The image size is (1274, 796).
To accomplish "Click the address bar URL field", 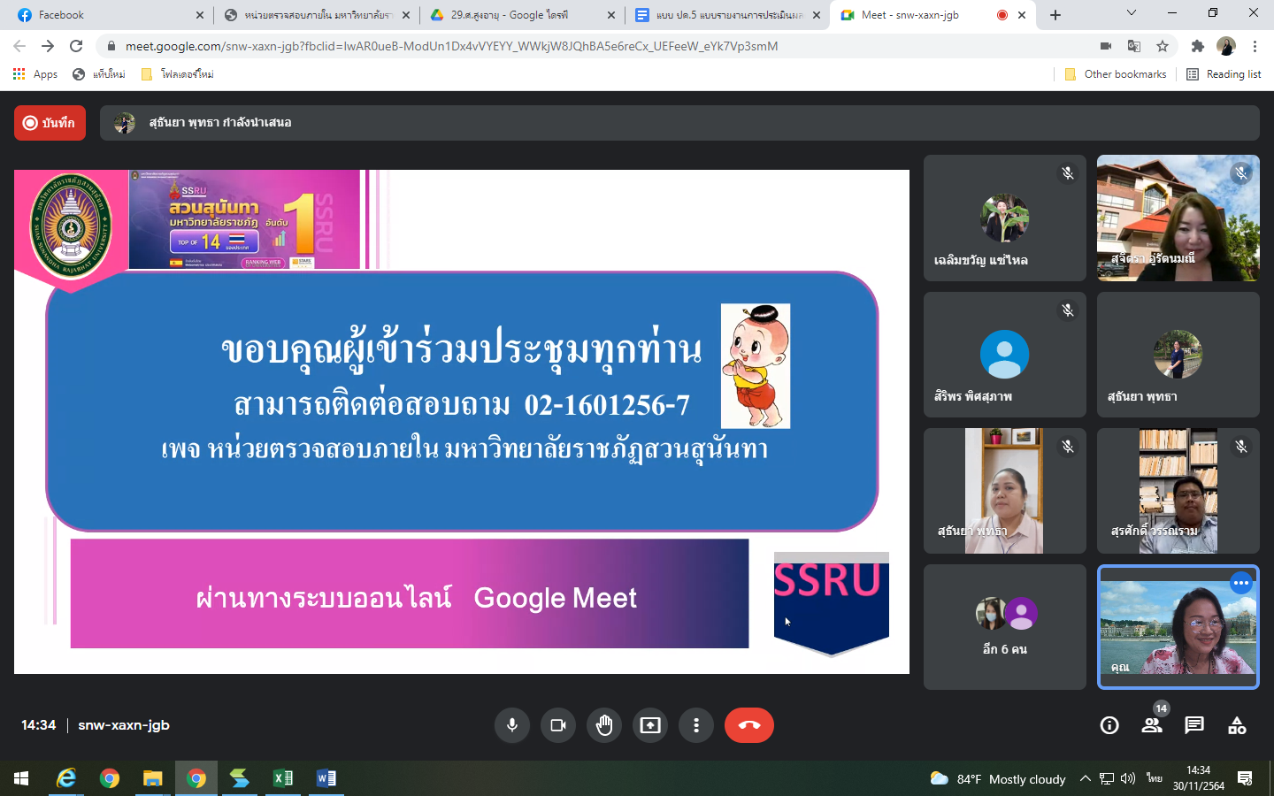I will (x=531, y=46).
